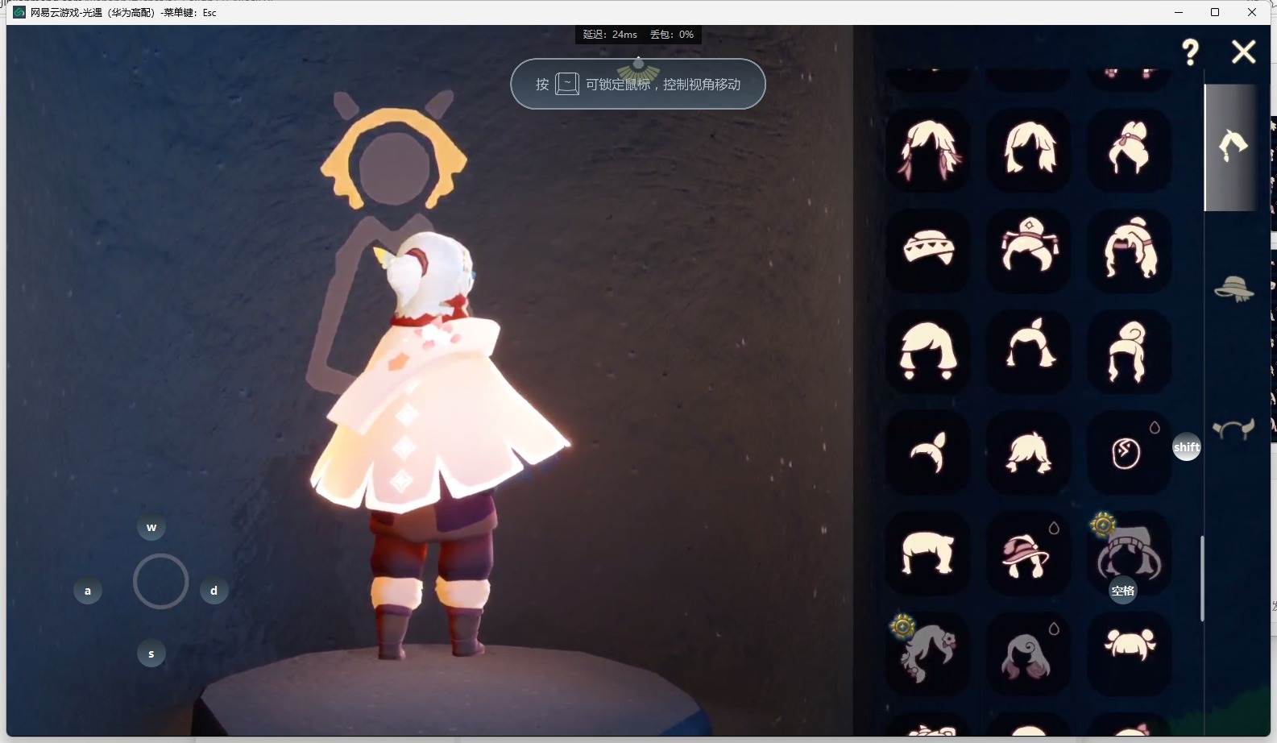The height and width of the screenshot is (743, 1277).
Task: Choose the short hair with top sprout
Action: click(x=1029, y=351)
